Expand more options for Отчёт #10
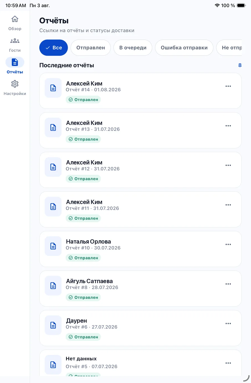Viewport: 251px width, 383px height. pos(228,244)
